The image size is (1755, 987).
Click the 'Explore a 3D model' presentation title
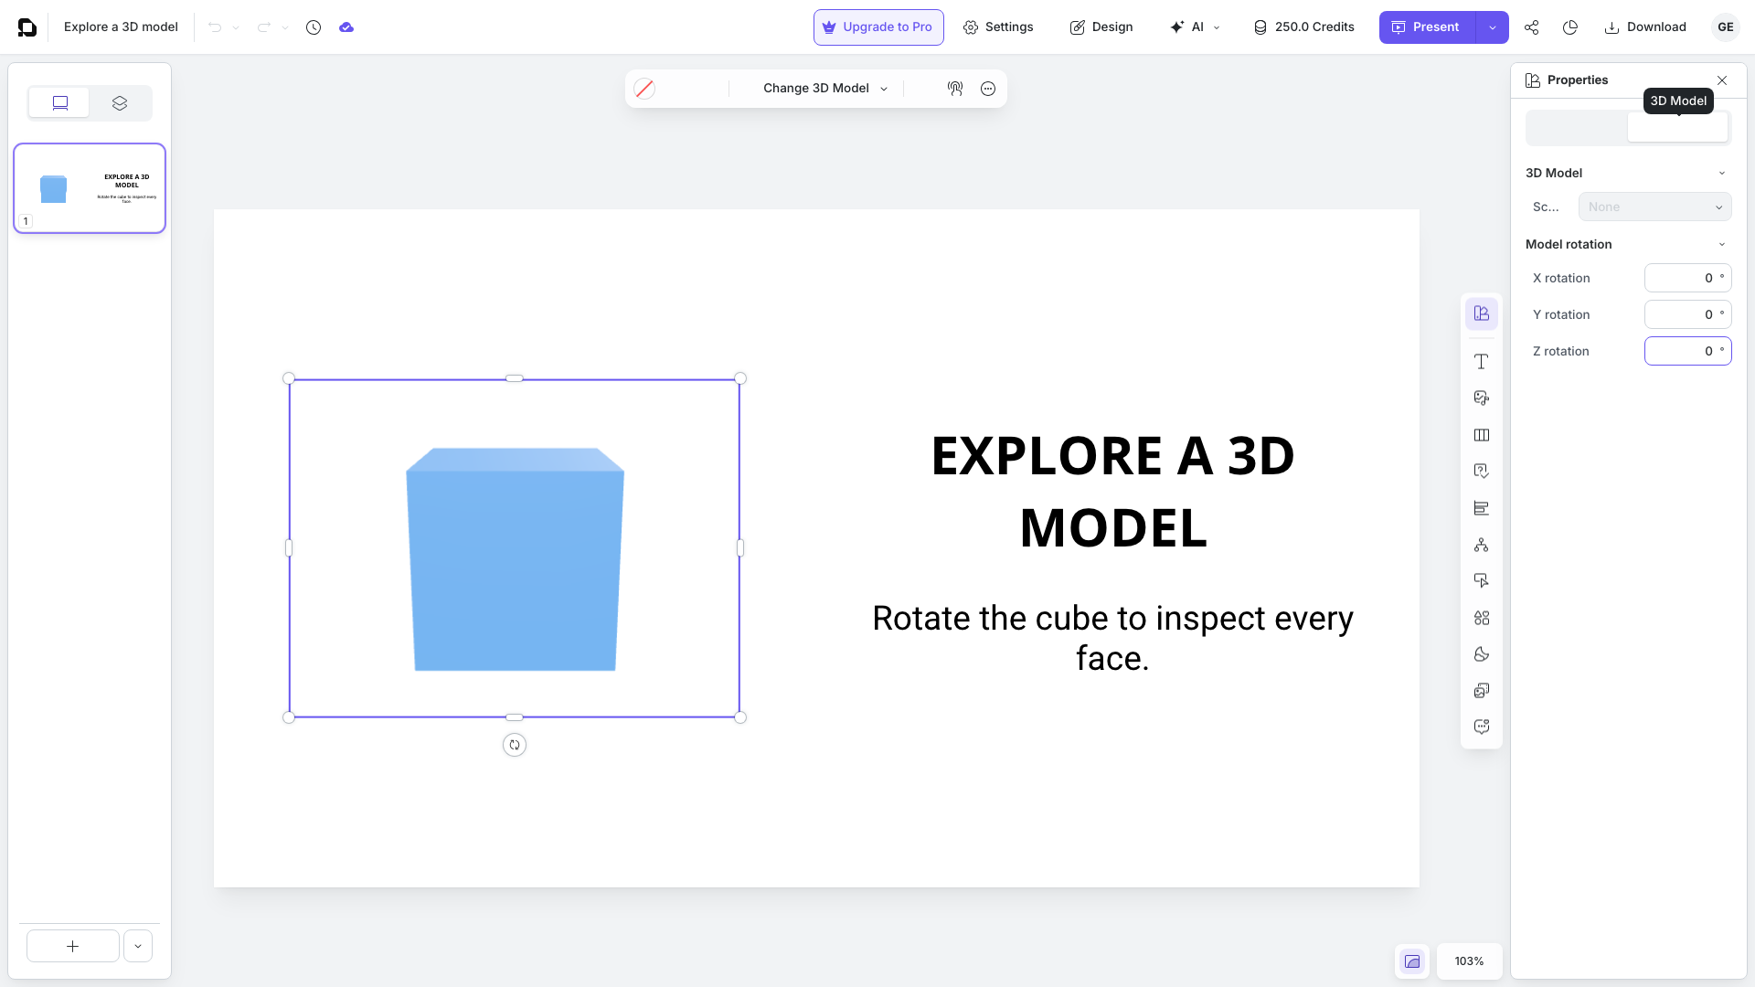tap(121, 27)
